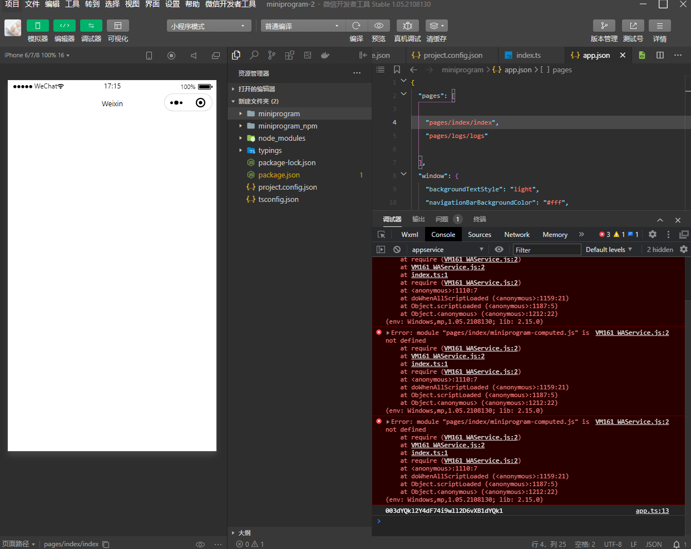Open package.json file
The width and height of the screenshot is (691, 549).
(299, 175)
